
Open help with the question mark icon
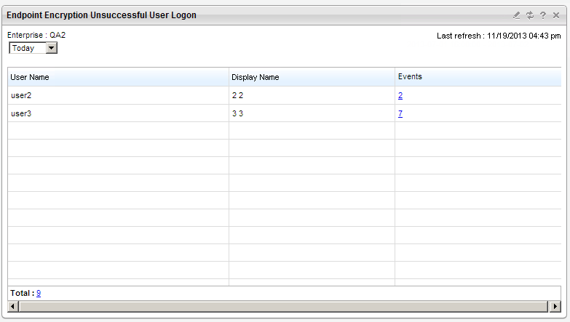543,15
